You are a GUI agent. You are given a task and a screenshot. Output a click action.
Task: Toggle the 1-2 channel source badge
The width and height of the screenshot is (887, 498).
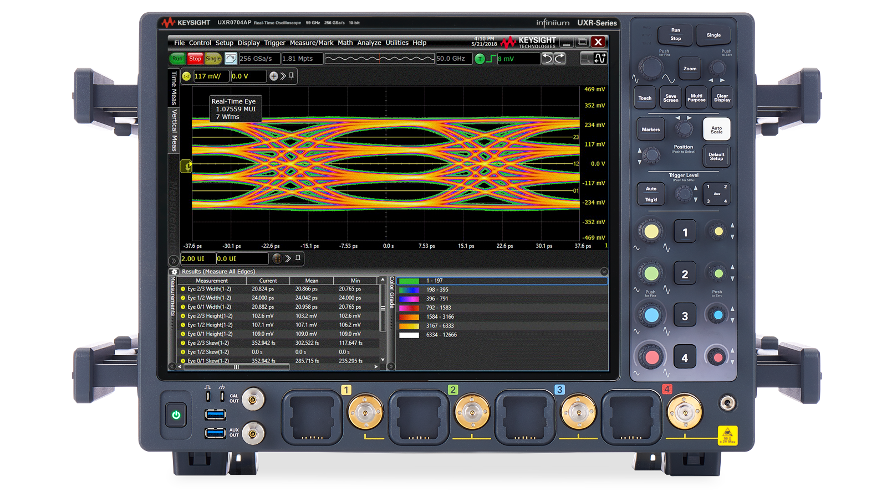coord(185,76)
